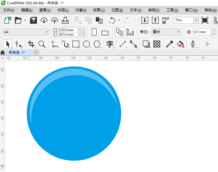
Task: Select the Polygon tool
Action: pos(97,44)
